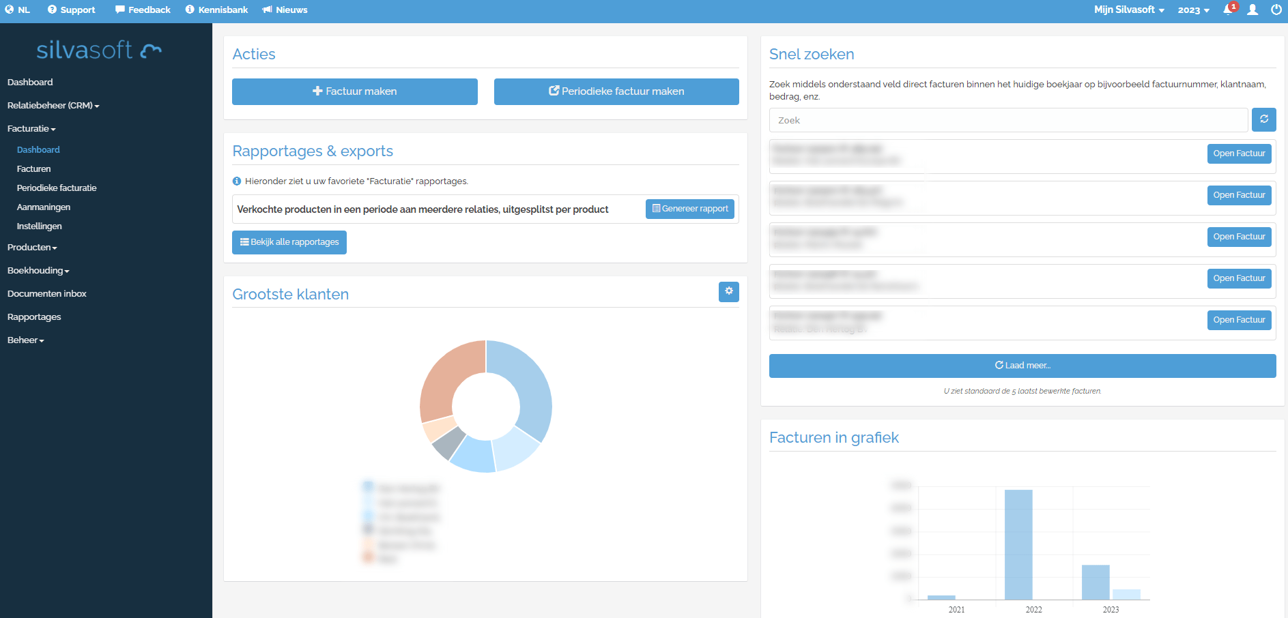
Task: Open the user profile icon
Action: pos(1253,10)
